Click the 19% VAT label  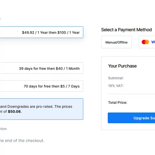point(116,86)
